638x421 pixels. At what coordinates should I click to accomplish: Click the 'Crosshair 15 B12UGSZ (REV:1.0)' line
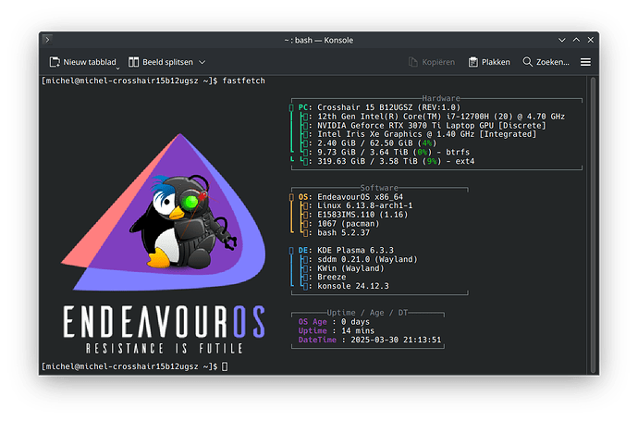(388, 107)
